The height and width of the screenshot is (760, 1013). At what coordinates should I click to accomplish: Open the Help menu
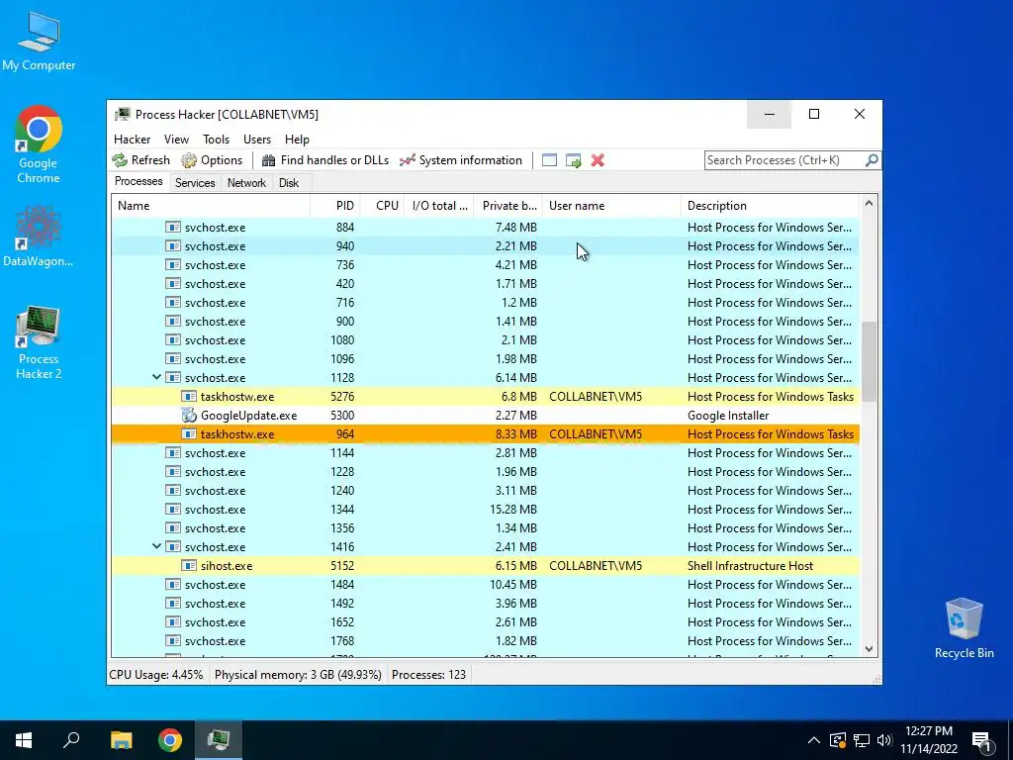click(x=297, y=139)
